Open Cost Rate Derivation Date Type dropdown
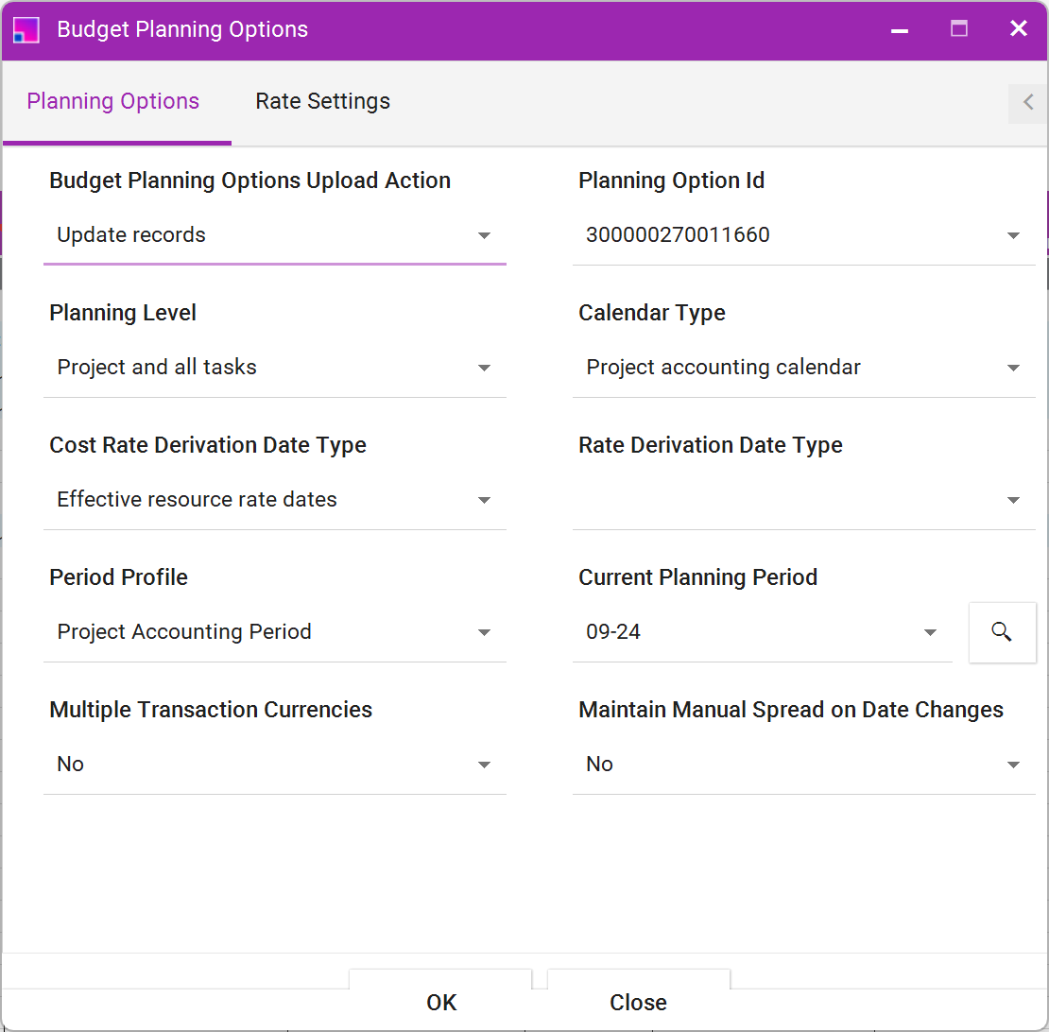1049x1032 pixels. pyautogui.click(x=485, y=500)
